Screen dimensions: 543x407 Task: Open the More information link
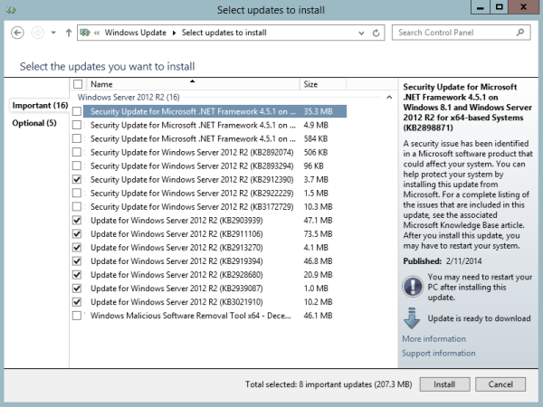(433, 339)
